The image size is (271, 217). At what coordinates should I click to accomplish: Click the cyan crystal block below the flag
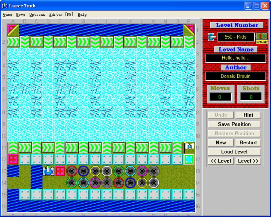[x=189, y=159]
